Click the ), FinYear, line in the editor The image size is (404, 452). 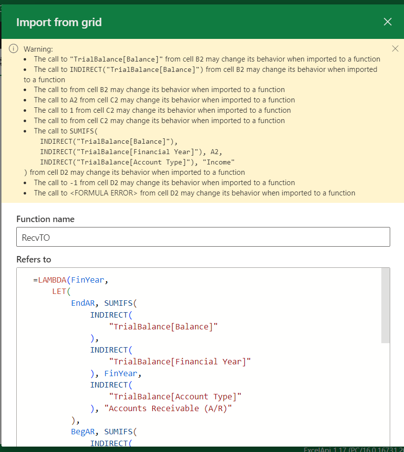pos(116,373)
